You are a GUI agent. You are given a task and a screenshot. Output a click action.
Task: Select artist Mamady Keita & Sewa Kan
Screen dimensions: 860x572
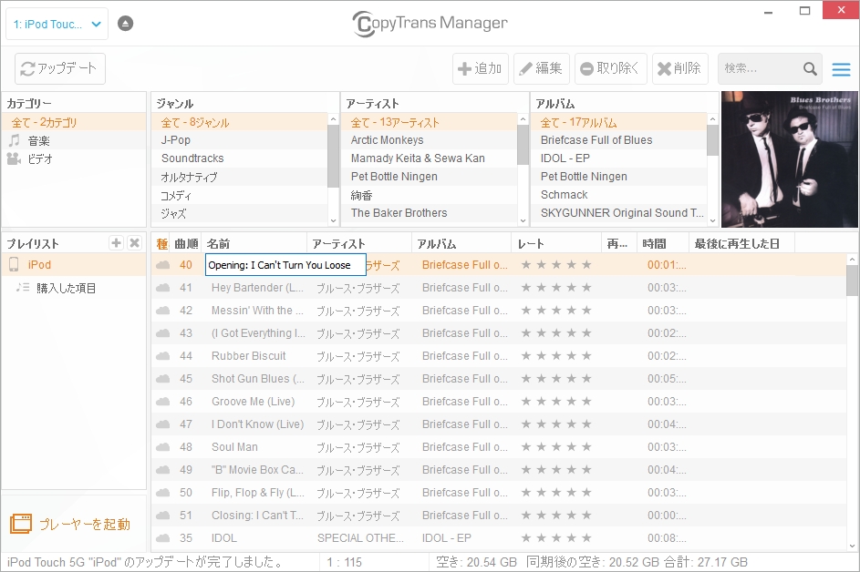pyautogui.click(x=429, y=158)
